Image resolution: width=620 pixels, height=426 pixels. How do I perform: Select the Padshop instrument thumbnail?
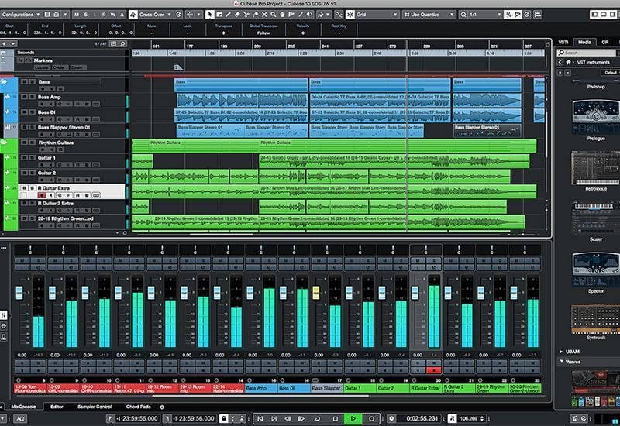595,87
